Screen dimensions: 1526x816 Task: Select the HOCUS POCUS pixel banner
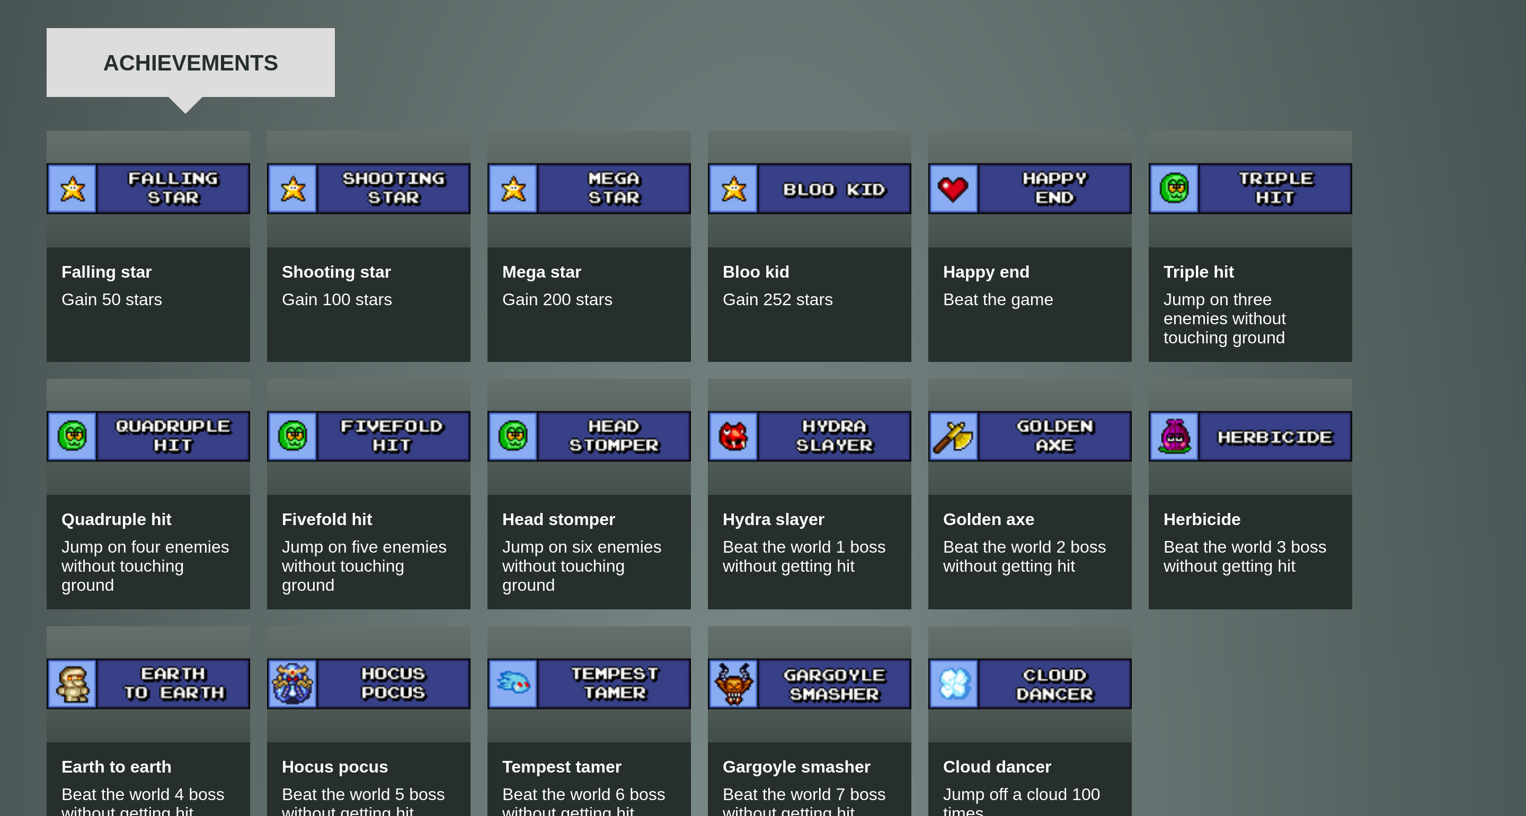tap(368, 684)
